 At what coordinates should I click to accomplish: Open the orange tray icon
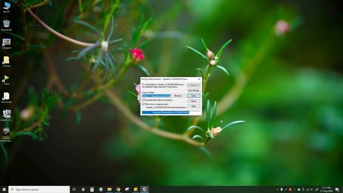tap(290, 189)
